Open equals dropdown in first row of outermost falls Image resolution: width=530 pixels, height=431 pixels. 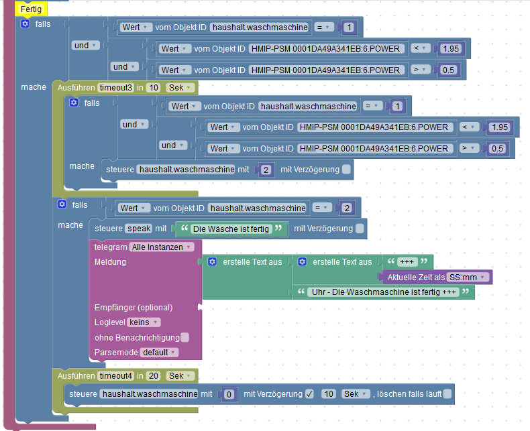coord(324,27)
